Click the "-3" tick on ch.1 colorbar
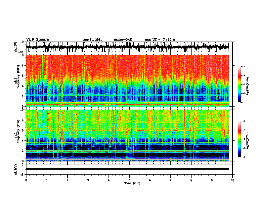 244,66
